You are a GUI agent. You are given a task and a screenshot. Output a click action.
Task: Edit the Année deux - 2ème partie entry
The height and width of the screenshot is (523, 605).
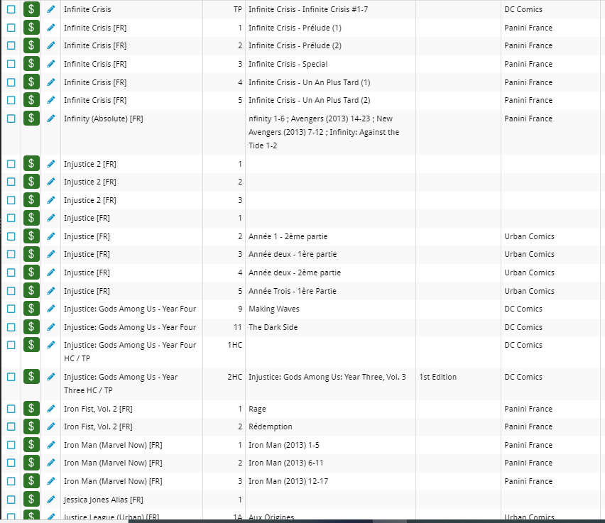tap(51, 272)
